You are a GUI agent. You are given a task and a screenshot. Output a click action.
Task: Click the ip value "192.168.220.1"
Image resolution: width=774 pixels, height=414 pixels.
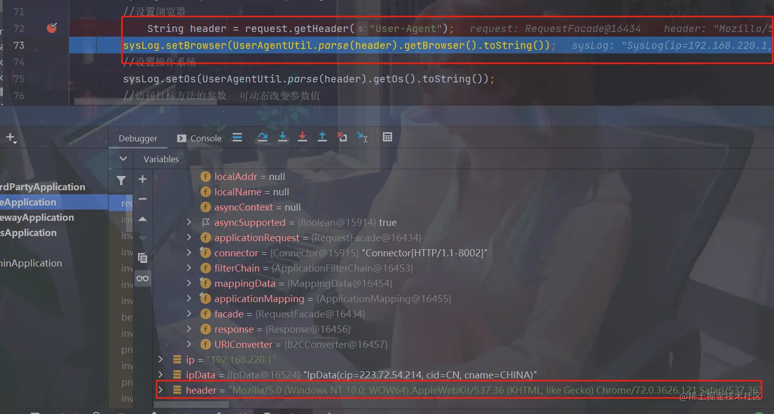coord(241,360)
